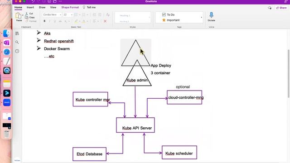
Task: Select the Kube controller mgr box
Action: click(91, 99)
